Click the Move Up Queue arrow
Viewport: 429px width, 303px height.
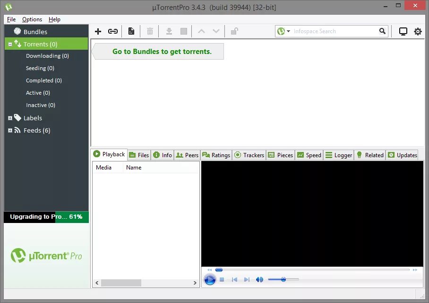coord(201,31)
